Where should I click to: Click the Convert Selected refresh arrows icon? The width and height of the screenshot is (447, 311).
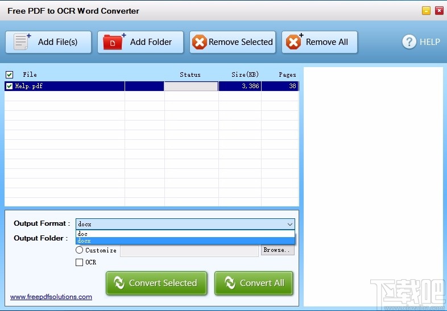(119, 283)
